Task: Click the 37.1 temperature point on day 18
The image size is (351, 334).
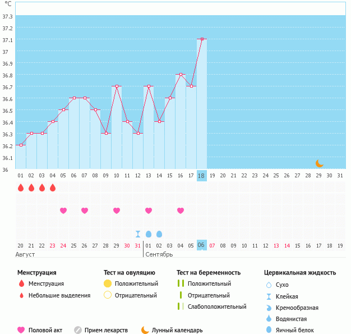Action: point(202,39)
